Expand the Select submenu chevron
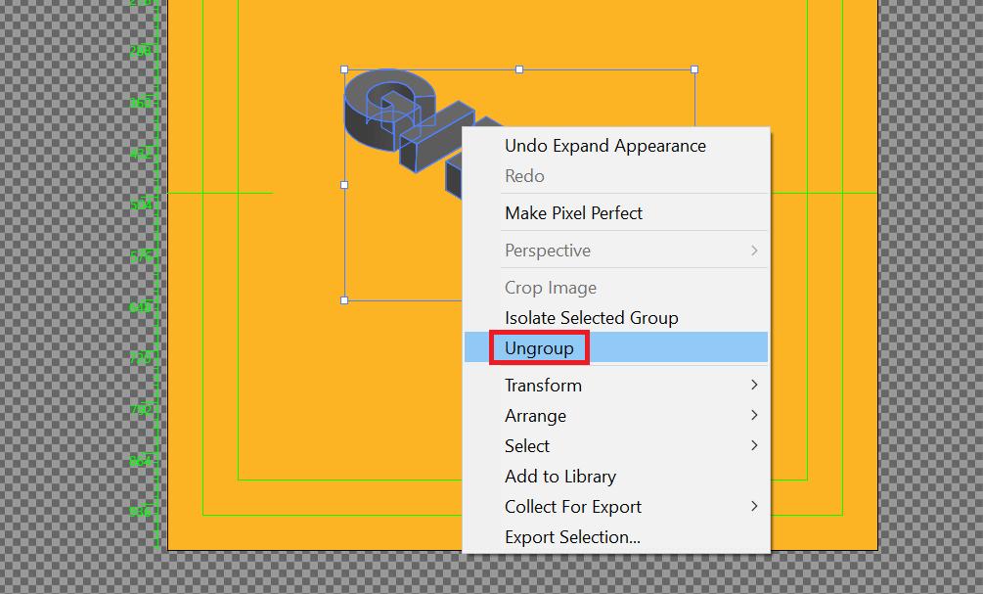The width and height of the screenshot is (983, 594). (x=753, y=446)
